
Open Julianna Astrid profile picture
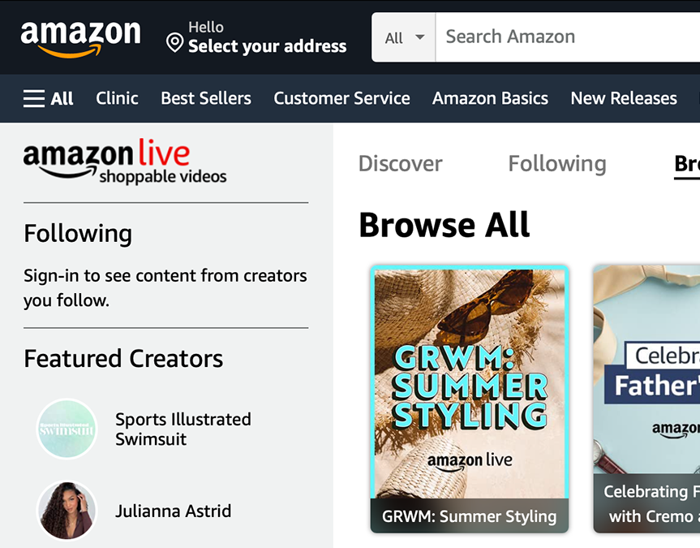coord(67,511)
